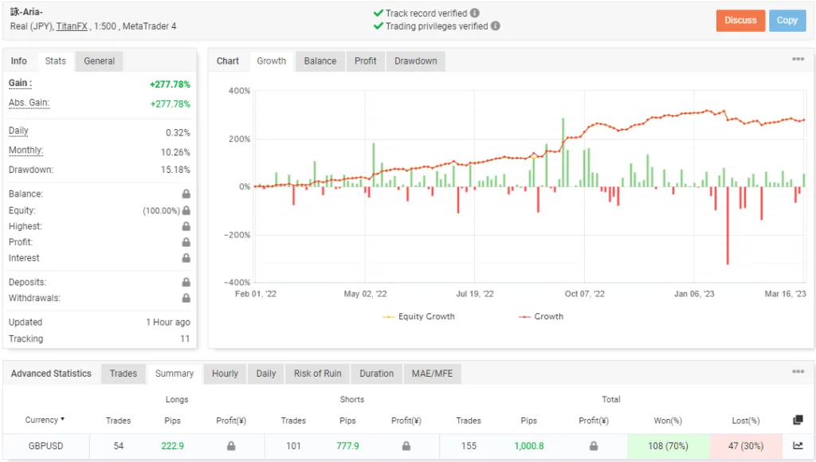Click the lock icon next to Withdrawals
Viewport: 816px width, 462px height.
pos(186,298)
